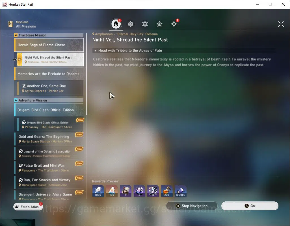Click the New badge on Run, For Snacks and Victory
Image resolution: width=290 pixels, height=226 pixels.
[x=79, y=178]
